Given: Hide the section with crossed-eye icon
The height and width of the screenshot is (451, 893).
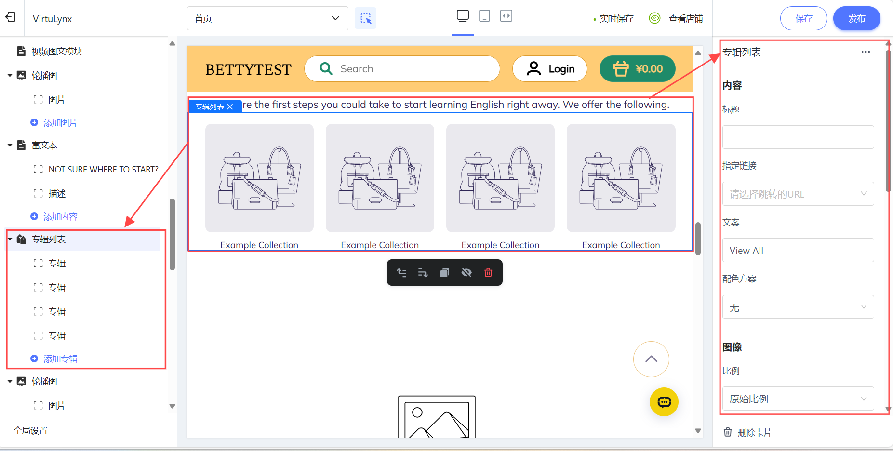Looking at the screenshot, I should [x=466, y=273].
